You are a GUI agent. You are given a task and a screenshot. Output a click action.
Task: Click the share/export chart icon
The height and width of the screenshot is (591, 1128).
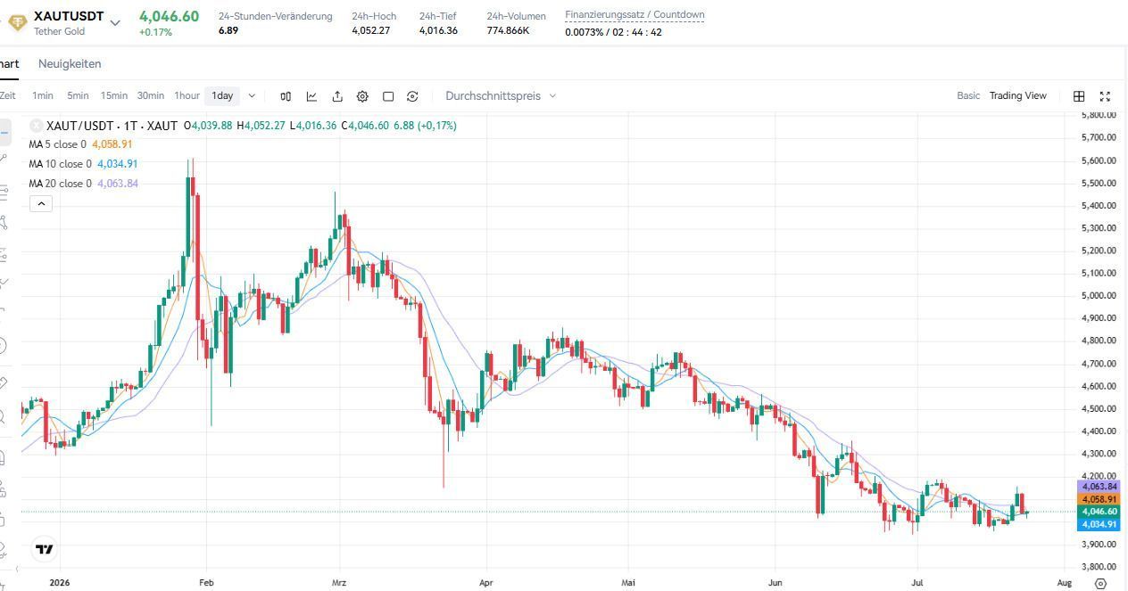(337, 96)
